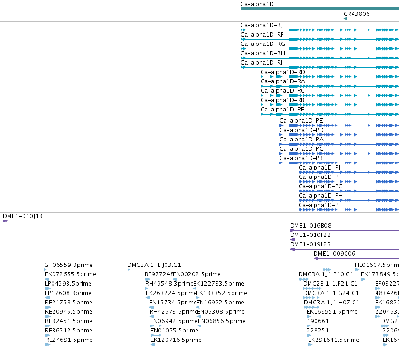Click the DMG2B.1_1.P21.C1 label
Viewport: 399px width, 347px height.
pos(330,284)
